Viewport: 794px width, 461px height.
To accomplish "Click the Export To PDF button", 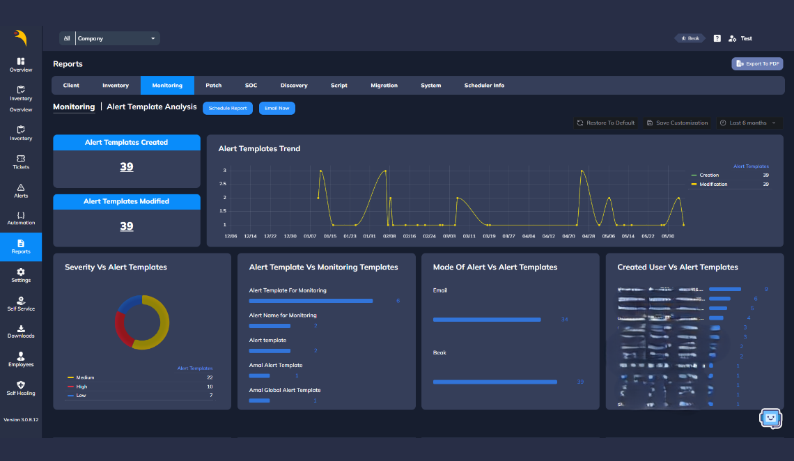I will (x=757, y=64).
